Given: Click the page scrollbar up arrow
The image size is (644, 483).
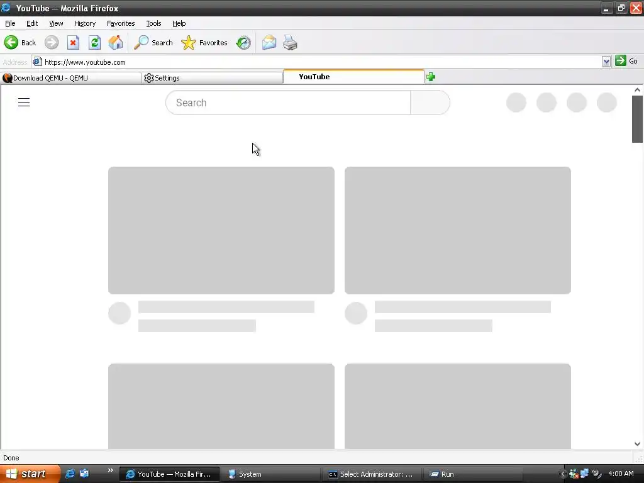Looking at the screenshot, I should pyautogui.click(x=637, y=90).
